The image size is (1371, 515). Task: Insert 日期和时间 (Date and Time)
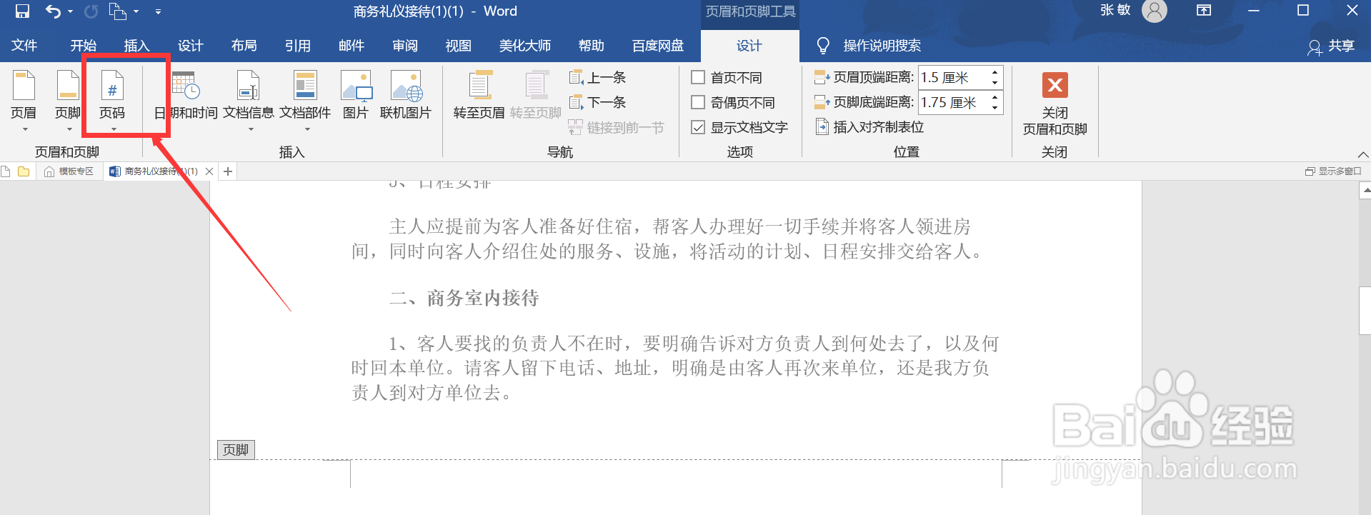[186, 95]
